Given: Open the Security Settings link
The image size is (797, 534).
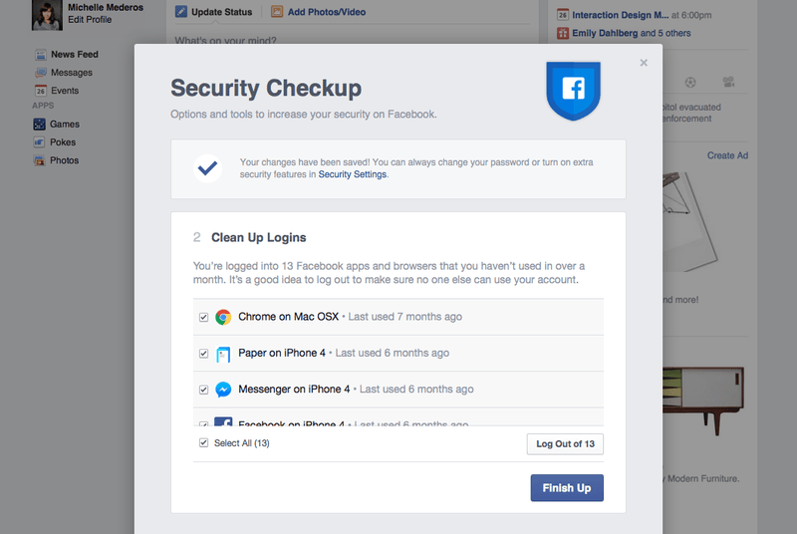Looking at the screenshot, I should [353, 174].
